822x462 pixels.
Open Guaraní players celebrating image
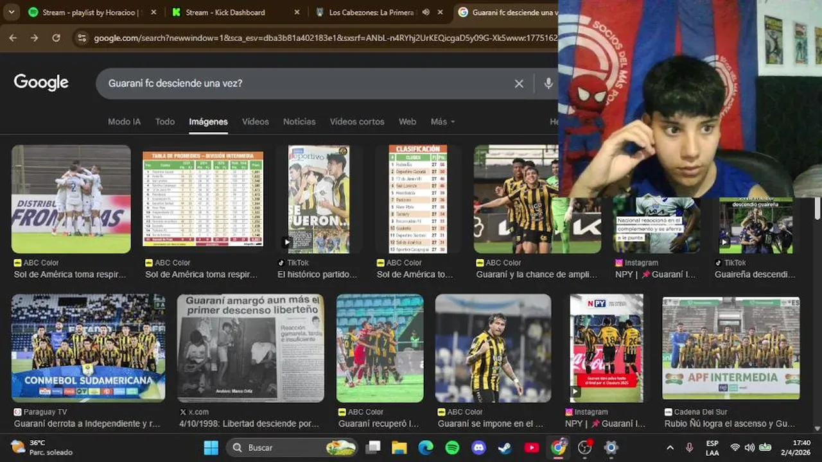pos(538,199)
